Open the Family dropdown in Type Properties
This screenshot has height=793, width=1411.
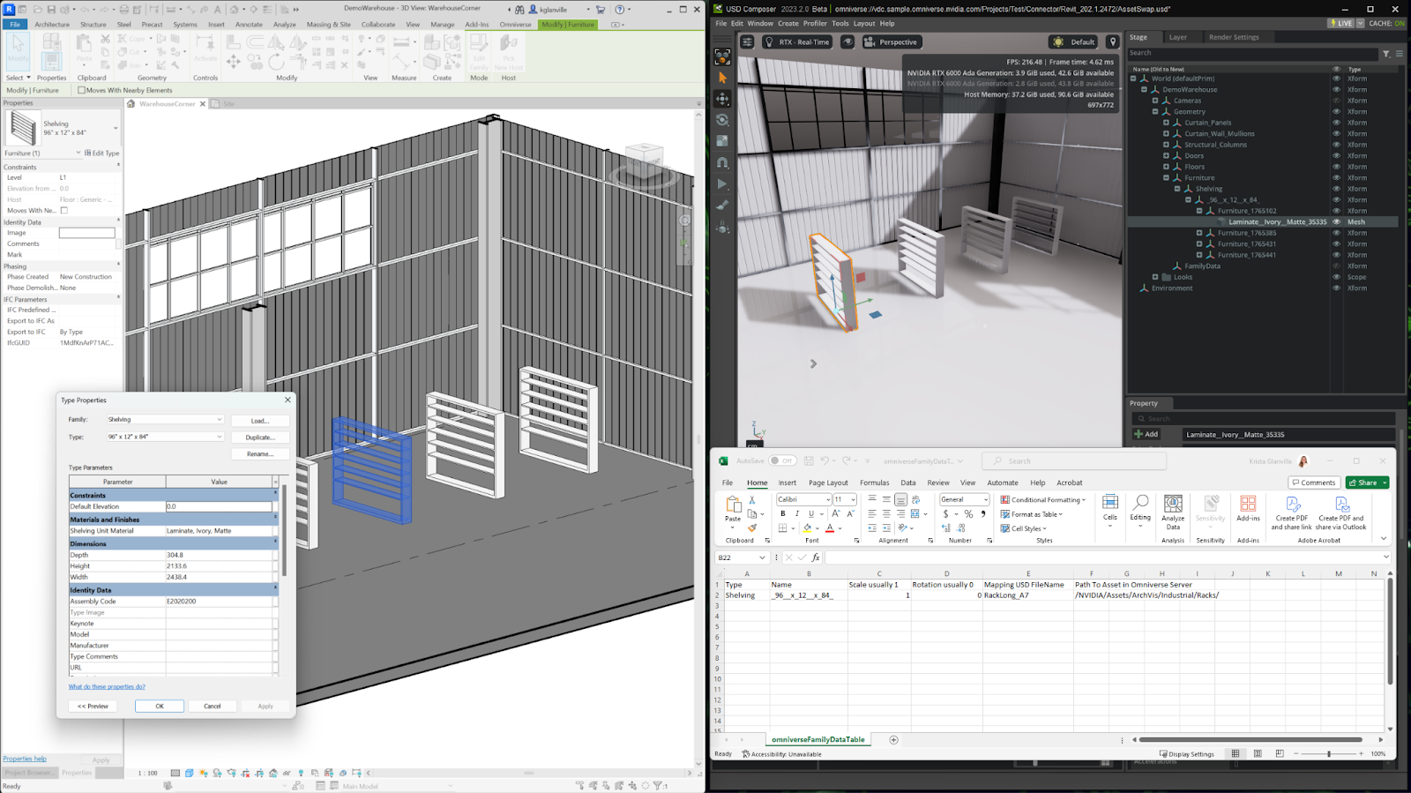pos(165,420)
